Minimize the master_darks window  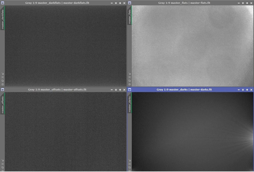click(239, 90)
